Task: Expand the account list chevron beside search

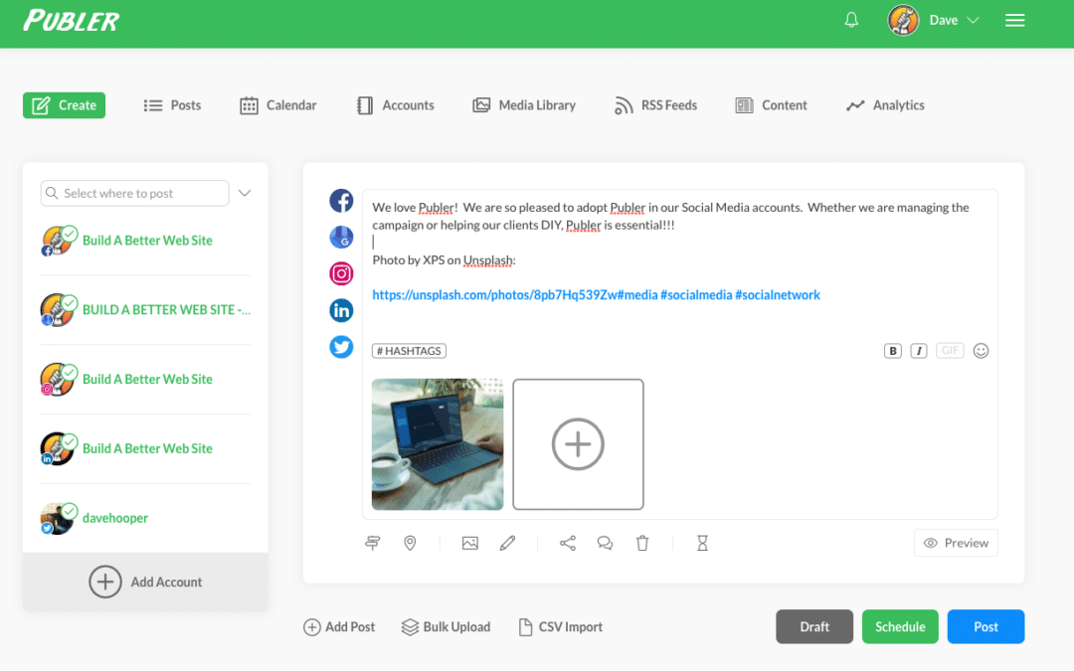Action: pos(245,193)
